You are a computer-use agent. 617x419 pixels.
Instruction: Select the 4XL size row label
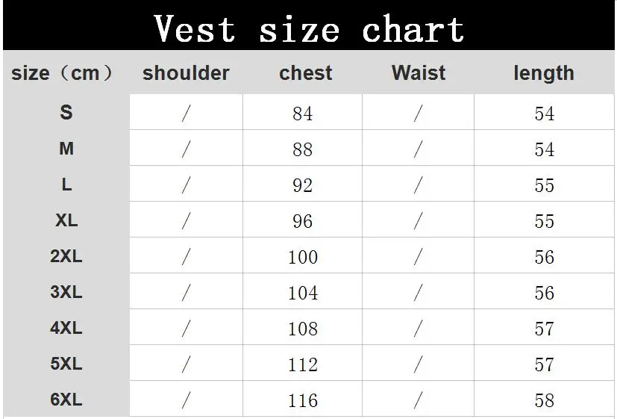(x=66, y=328)
